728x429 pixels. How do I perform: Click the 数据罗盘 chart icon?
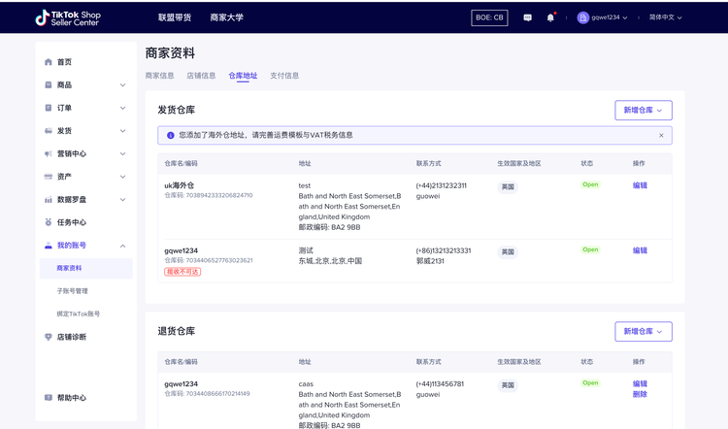pyautogui.click(x=49, y=200)
